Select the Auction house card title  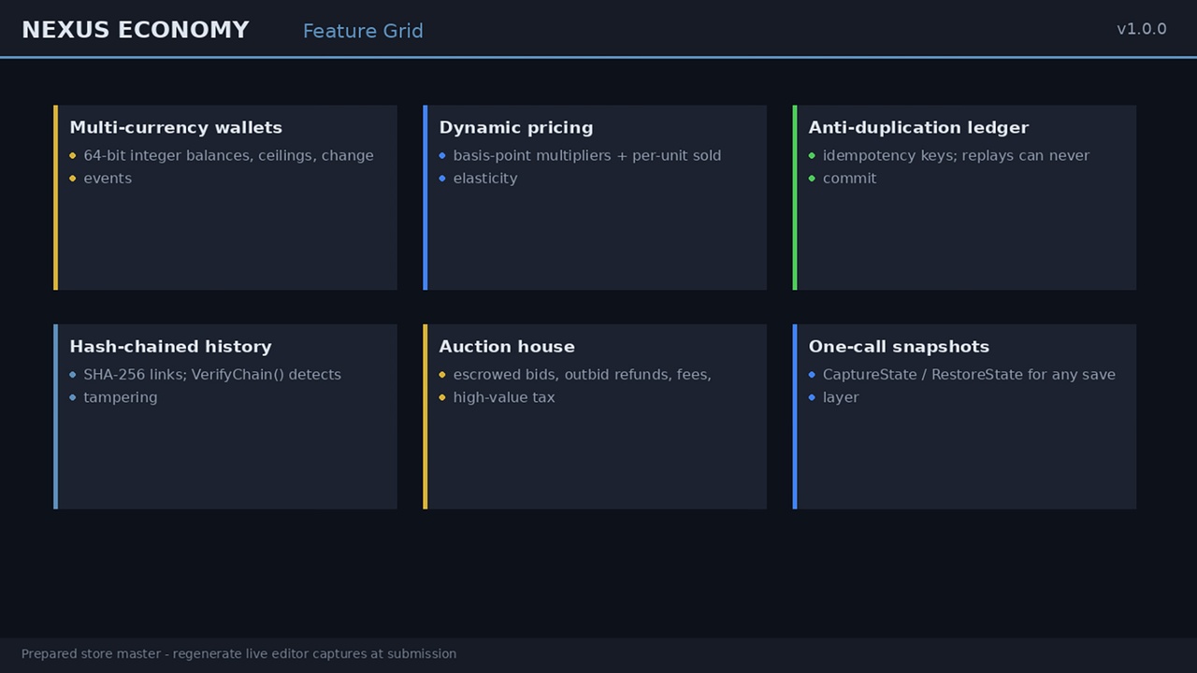tap(507, 346)
